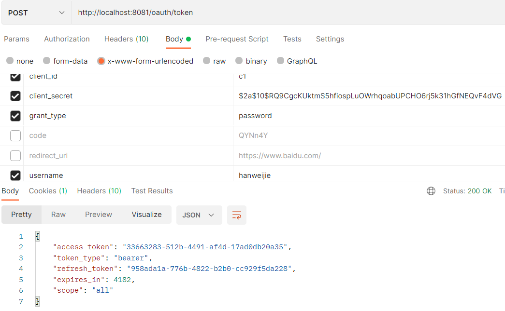Select the request Body tab
Viewport: 505px width, 311px height.
(x=178, y=39)
